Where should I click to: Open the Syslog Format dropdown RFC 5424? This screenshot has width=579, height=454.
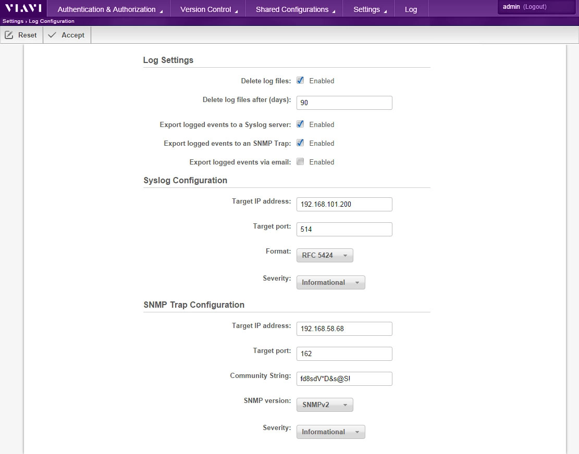(325, 255)
